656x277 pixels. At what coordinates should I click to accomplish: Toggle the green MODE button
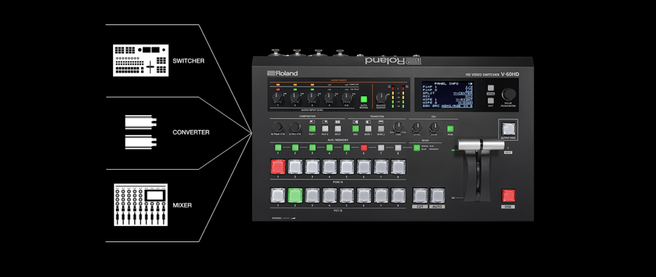pyautogui.click(x=417, y=148)
